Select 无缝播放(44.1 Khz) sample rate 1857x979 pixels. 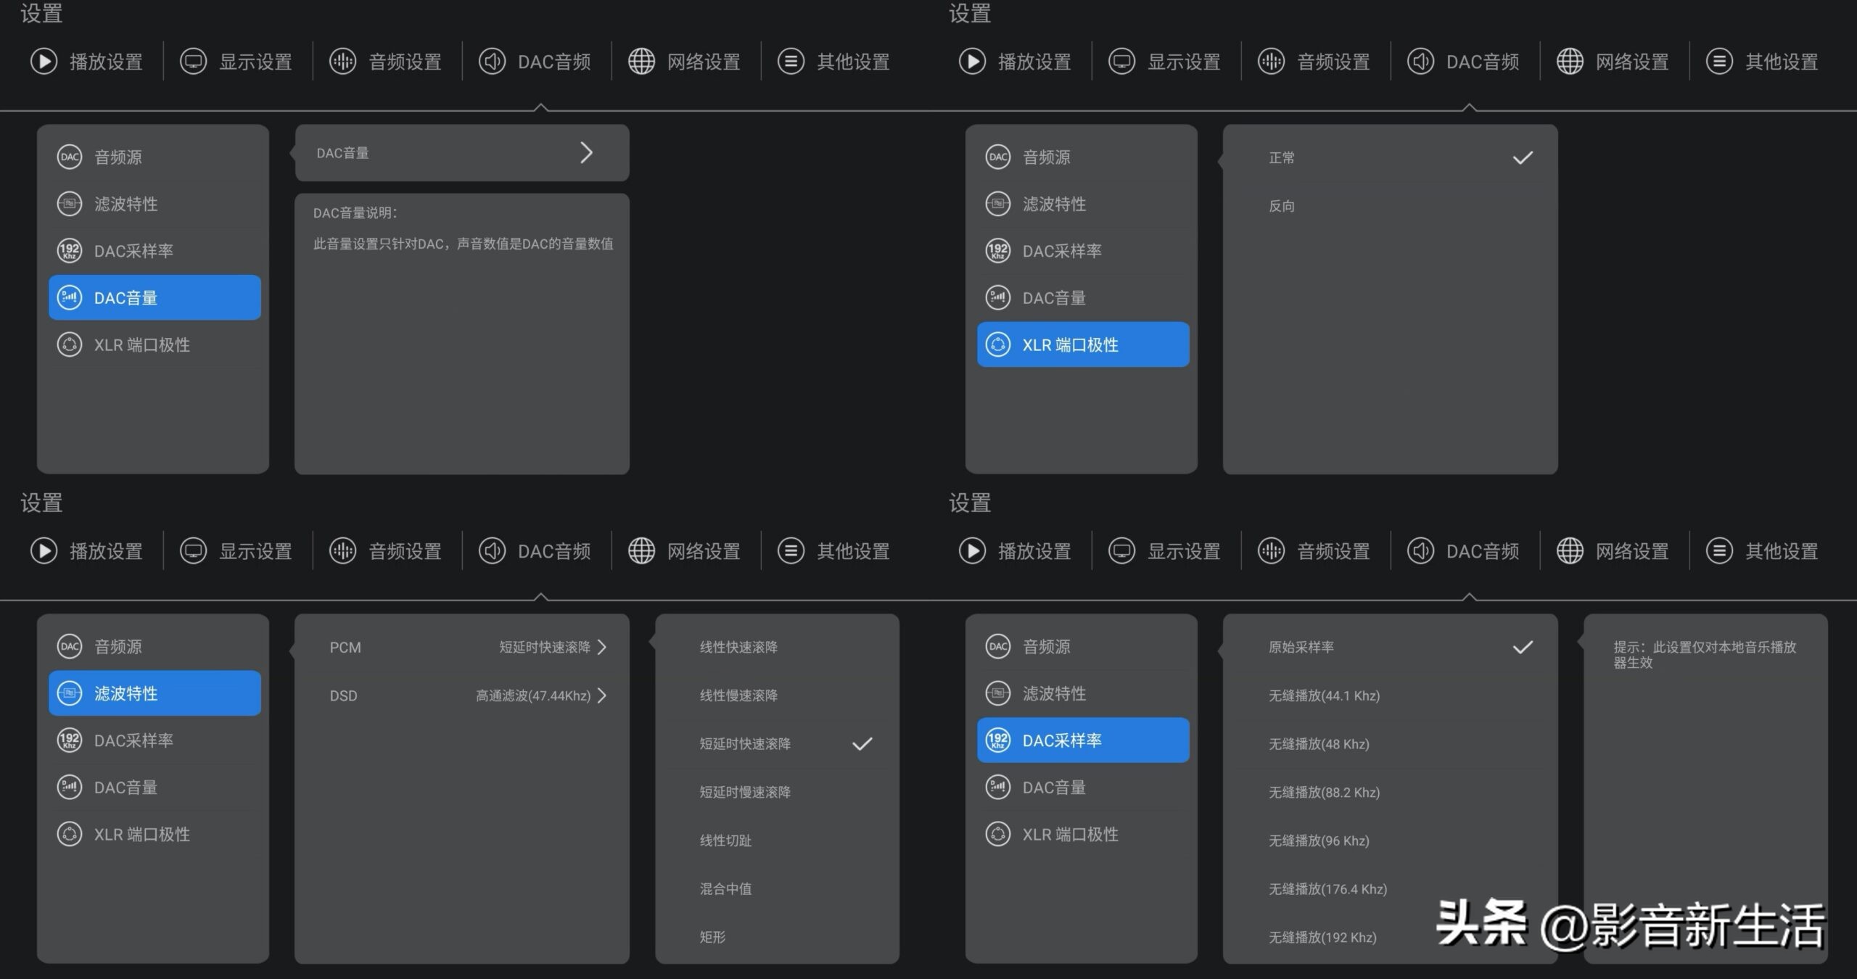click(x=1325, y=695)
